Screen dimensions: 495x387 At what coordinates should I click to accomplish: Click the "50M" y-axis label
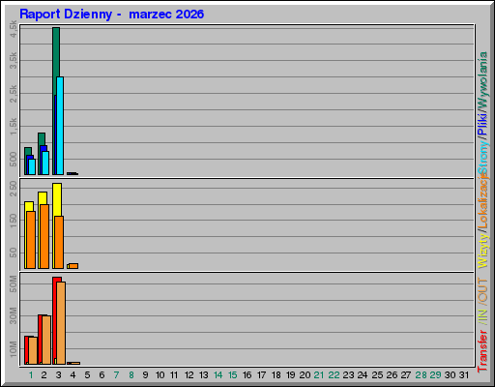point(14,283)
